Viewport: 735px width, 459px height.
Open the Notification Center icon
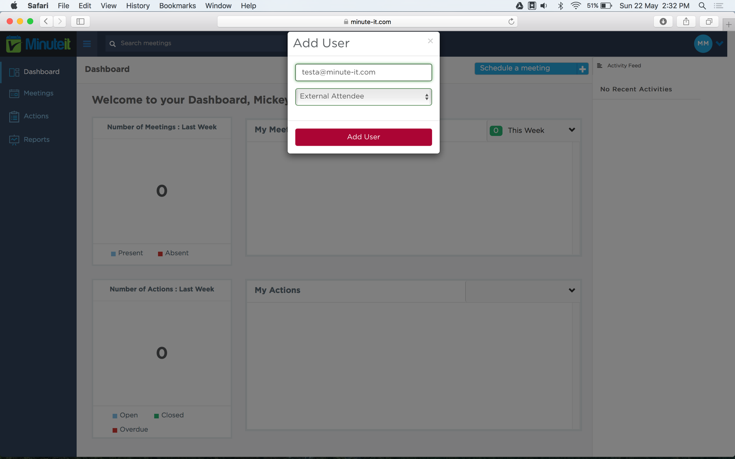[x=719, y=6]
